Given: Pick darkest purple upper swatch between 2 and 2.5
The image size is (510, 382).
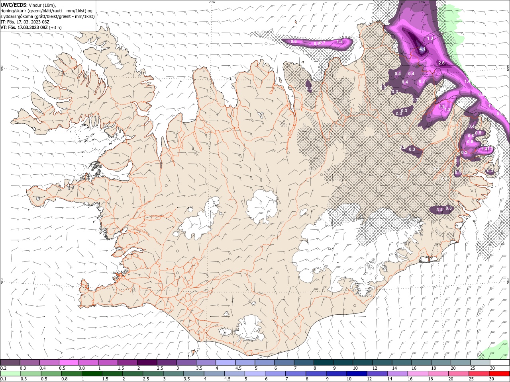Looking at the screenshot, I should (147, 363).
